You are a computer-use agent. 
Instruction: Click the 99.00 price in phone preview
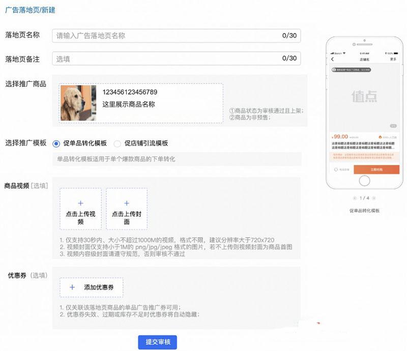tap(340, 137)
